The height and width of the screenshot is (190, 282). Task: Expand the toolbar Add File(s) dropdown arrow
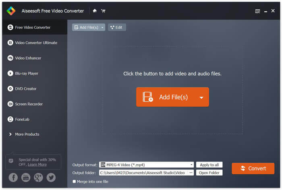click(102, 27)
